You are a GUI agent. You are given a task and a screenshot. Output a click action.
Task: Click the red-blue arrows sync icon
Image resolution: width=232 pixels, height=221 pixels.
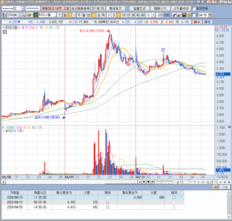pos(174,15)
